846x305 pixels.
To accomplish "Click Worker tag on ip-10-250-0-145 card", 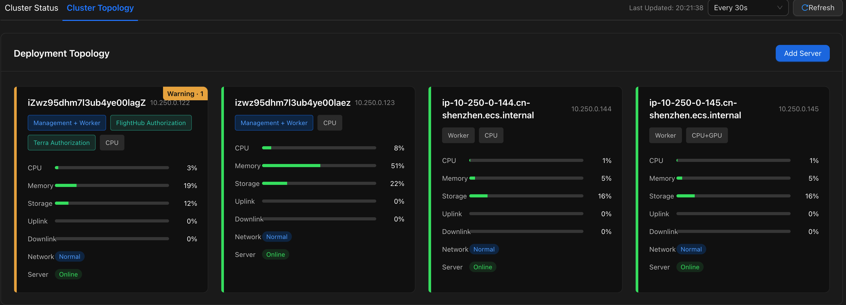I will (x=665, y=135).
